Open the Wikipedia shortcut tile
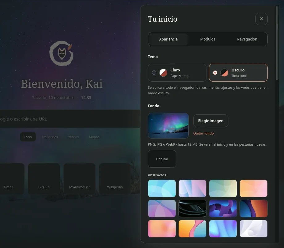Viewport: 284px width, 248px height. (x=115, y=179)
